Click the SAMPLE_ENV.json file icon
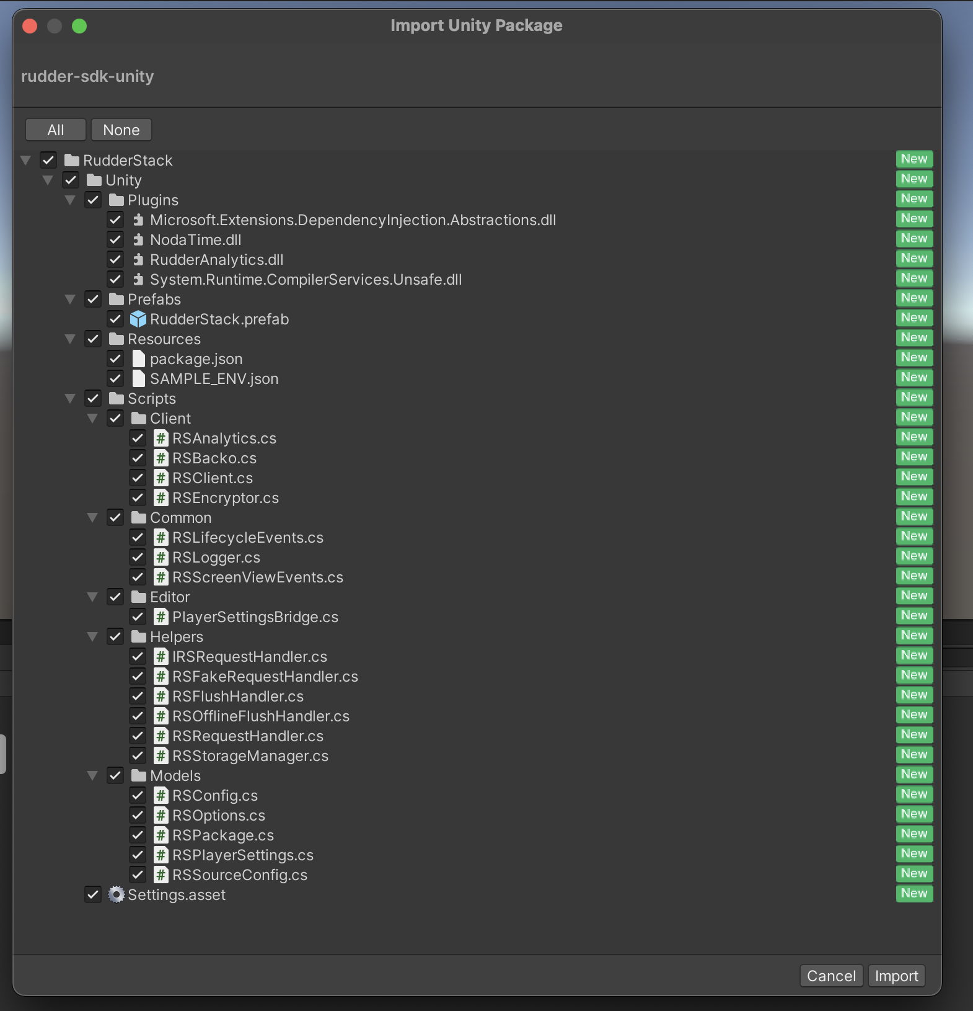 tap(139, 379)
